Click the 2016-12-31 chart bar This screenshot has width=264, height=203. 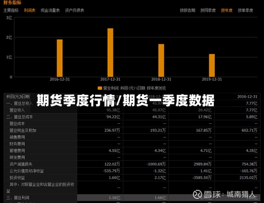60,58
